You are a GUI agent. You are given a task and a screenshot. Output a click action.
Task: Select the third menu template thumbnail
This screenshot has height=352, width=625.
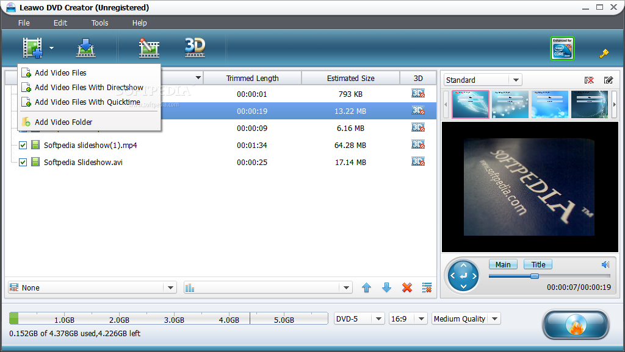coord(550,104)
